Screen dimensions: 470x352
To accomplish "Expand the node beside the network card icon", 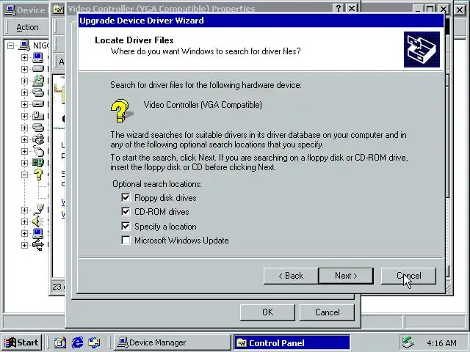I will [24, 163].
